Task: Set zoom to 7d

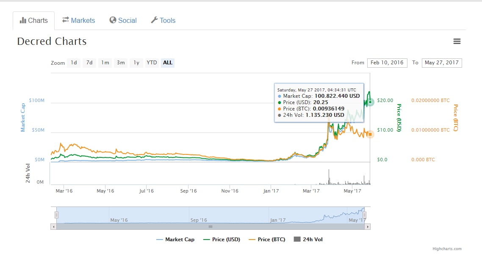Action: pyautogui.click(x=89, y=63)
